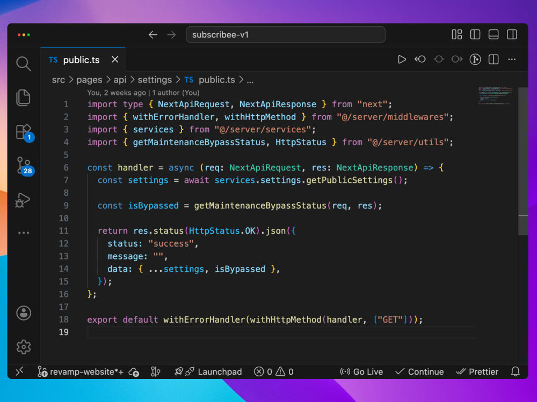Screen dimensions: 537x402
Task: Open next revision icon in editor toolbar
Action: pos(457,59)
